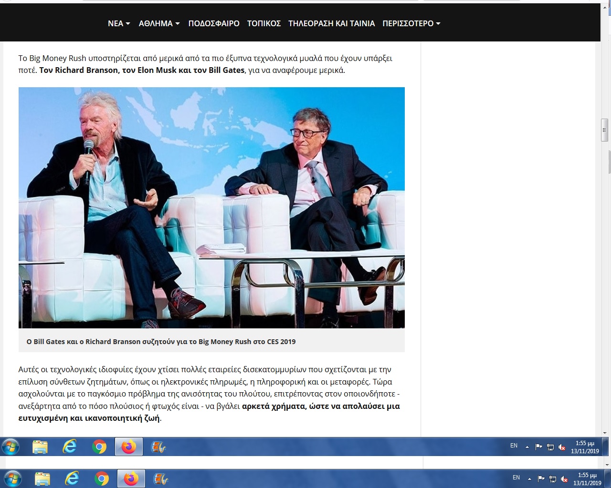
Task: Open ΤΗΛΕΟΡΑΣΗ ΚΑΙ ΤΑΙΝΙΑ section
Action: point(332,23)
